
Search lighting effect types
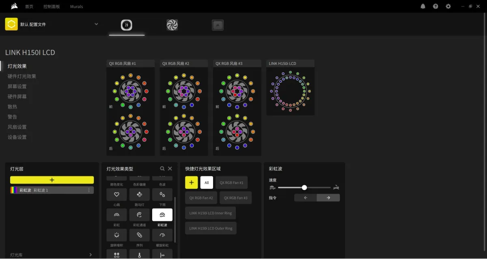[x=162, y=169]
